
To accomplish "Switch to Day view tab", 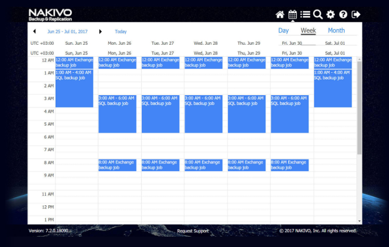I will (x=284, y=31).
